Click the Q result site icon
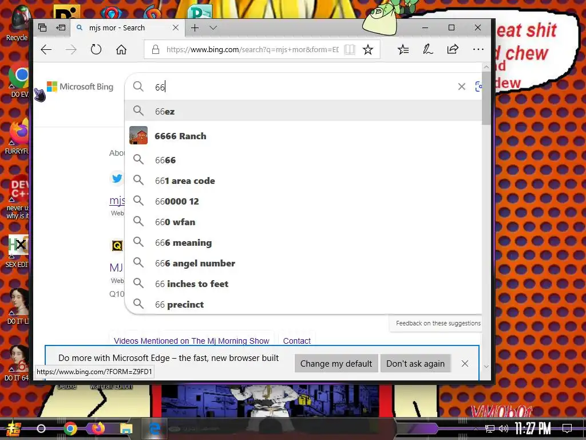Viewport: 586px width, 440px height. point(117,245)
